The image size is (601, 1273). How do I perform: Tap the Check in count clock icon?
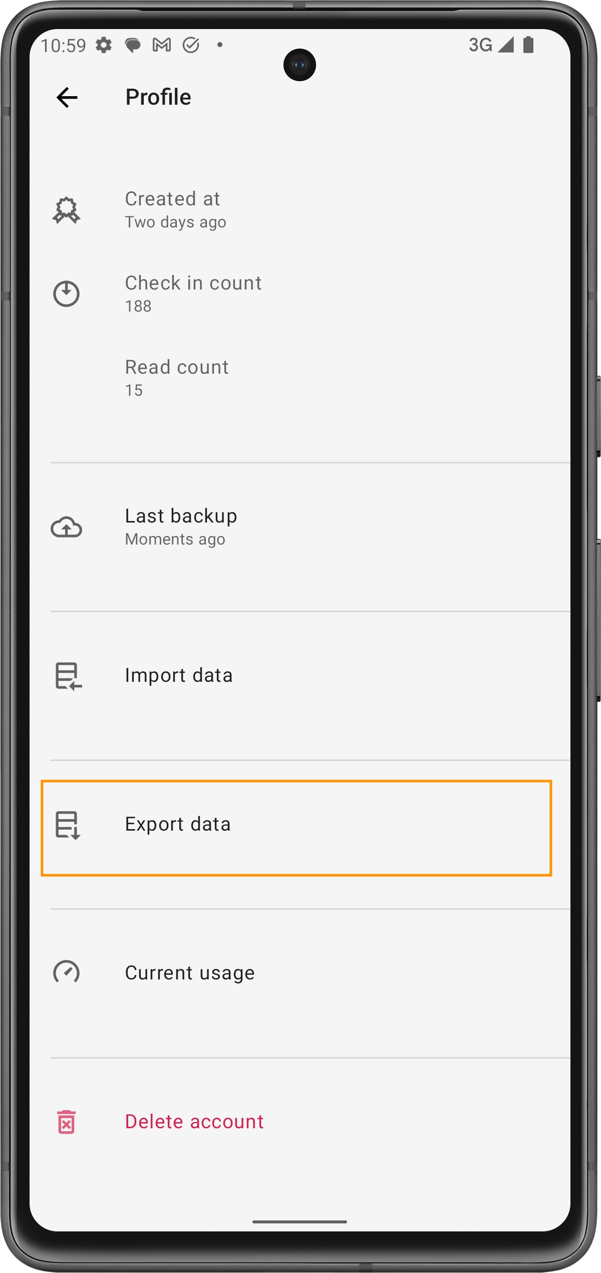point(66,294)
